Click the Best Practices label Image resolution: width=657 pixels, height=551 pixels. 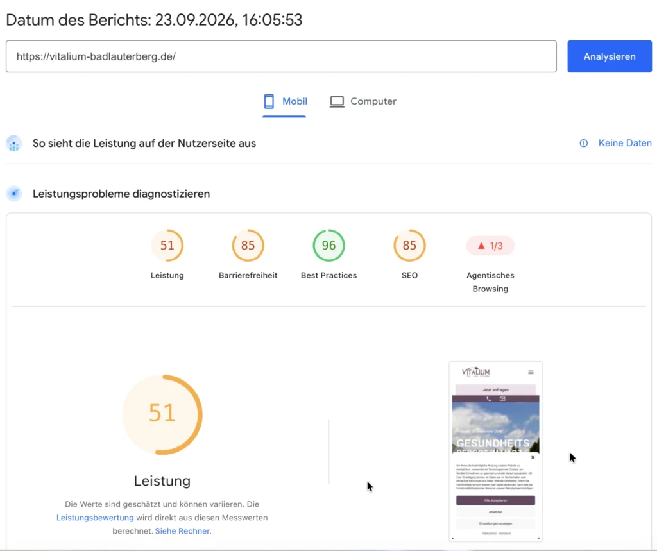point(329,275)
